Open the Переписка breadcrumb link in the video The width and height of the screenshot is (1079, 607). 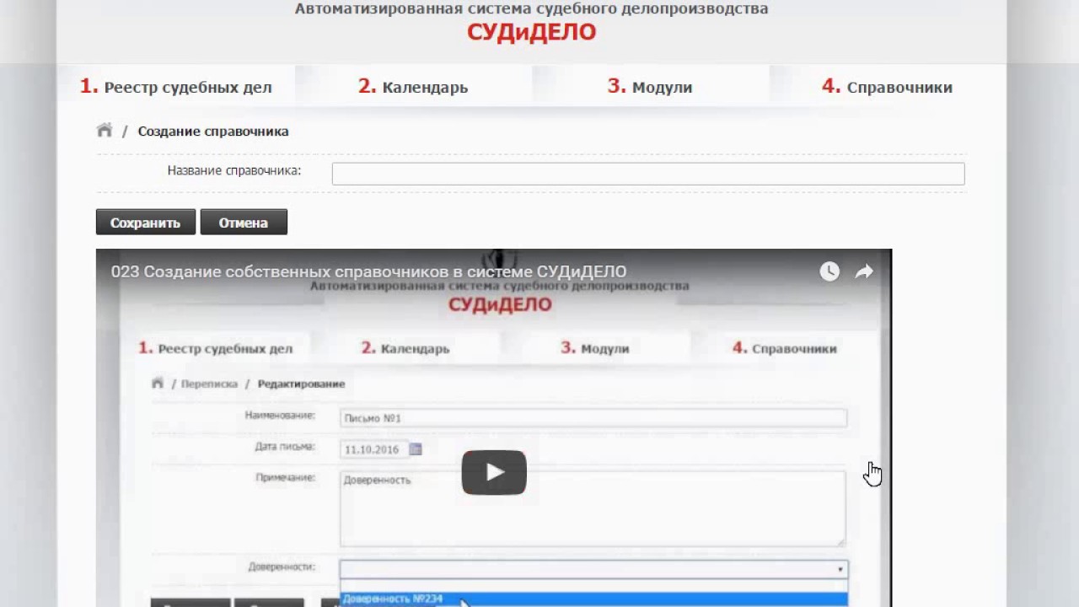(208, 383)
